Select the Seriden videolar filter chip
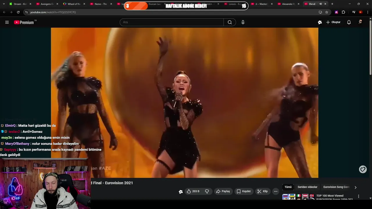Image resolution: width=372 pixels, height=209 pixels. pos(307,187)
